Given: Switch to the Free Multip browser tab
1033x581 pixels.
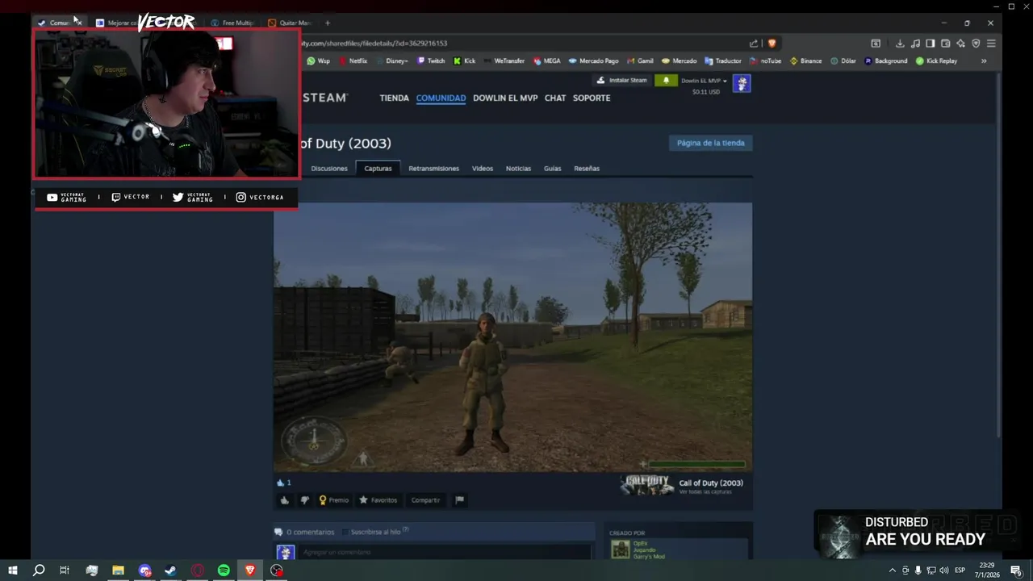Looking at the screenshot, I should 232,23.
